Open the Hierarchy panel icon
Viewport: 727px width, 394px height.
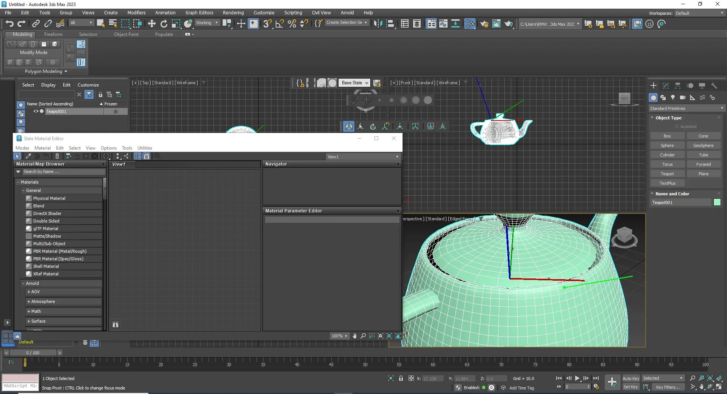click(x=678, y=86)
